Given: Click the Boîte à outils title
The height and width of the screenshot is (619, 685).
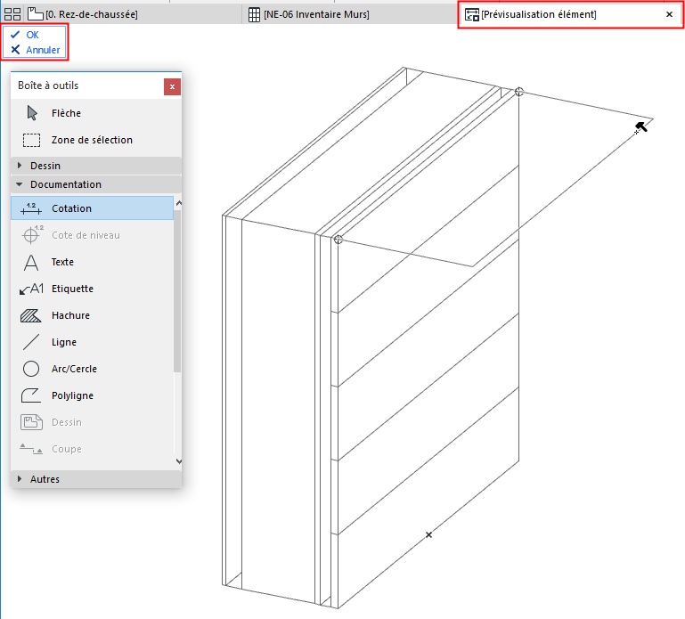Looking at the screenshot, I should [48, 86].
